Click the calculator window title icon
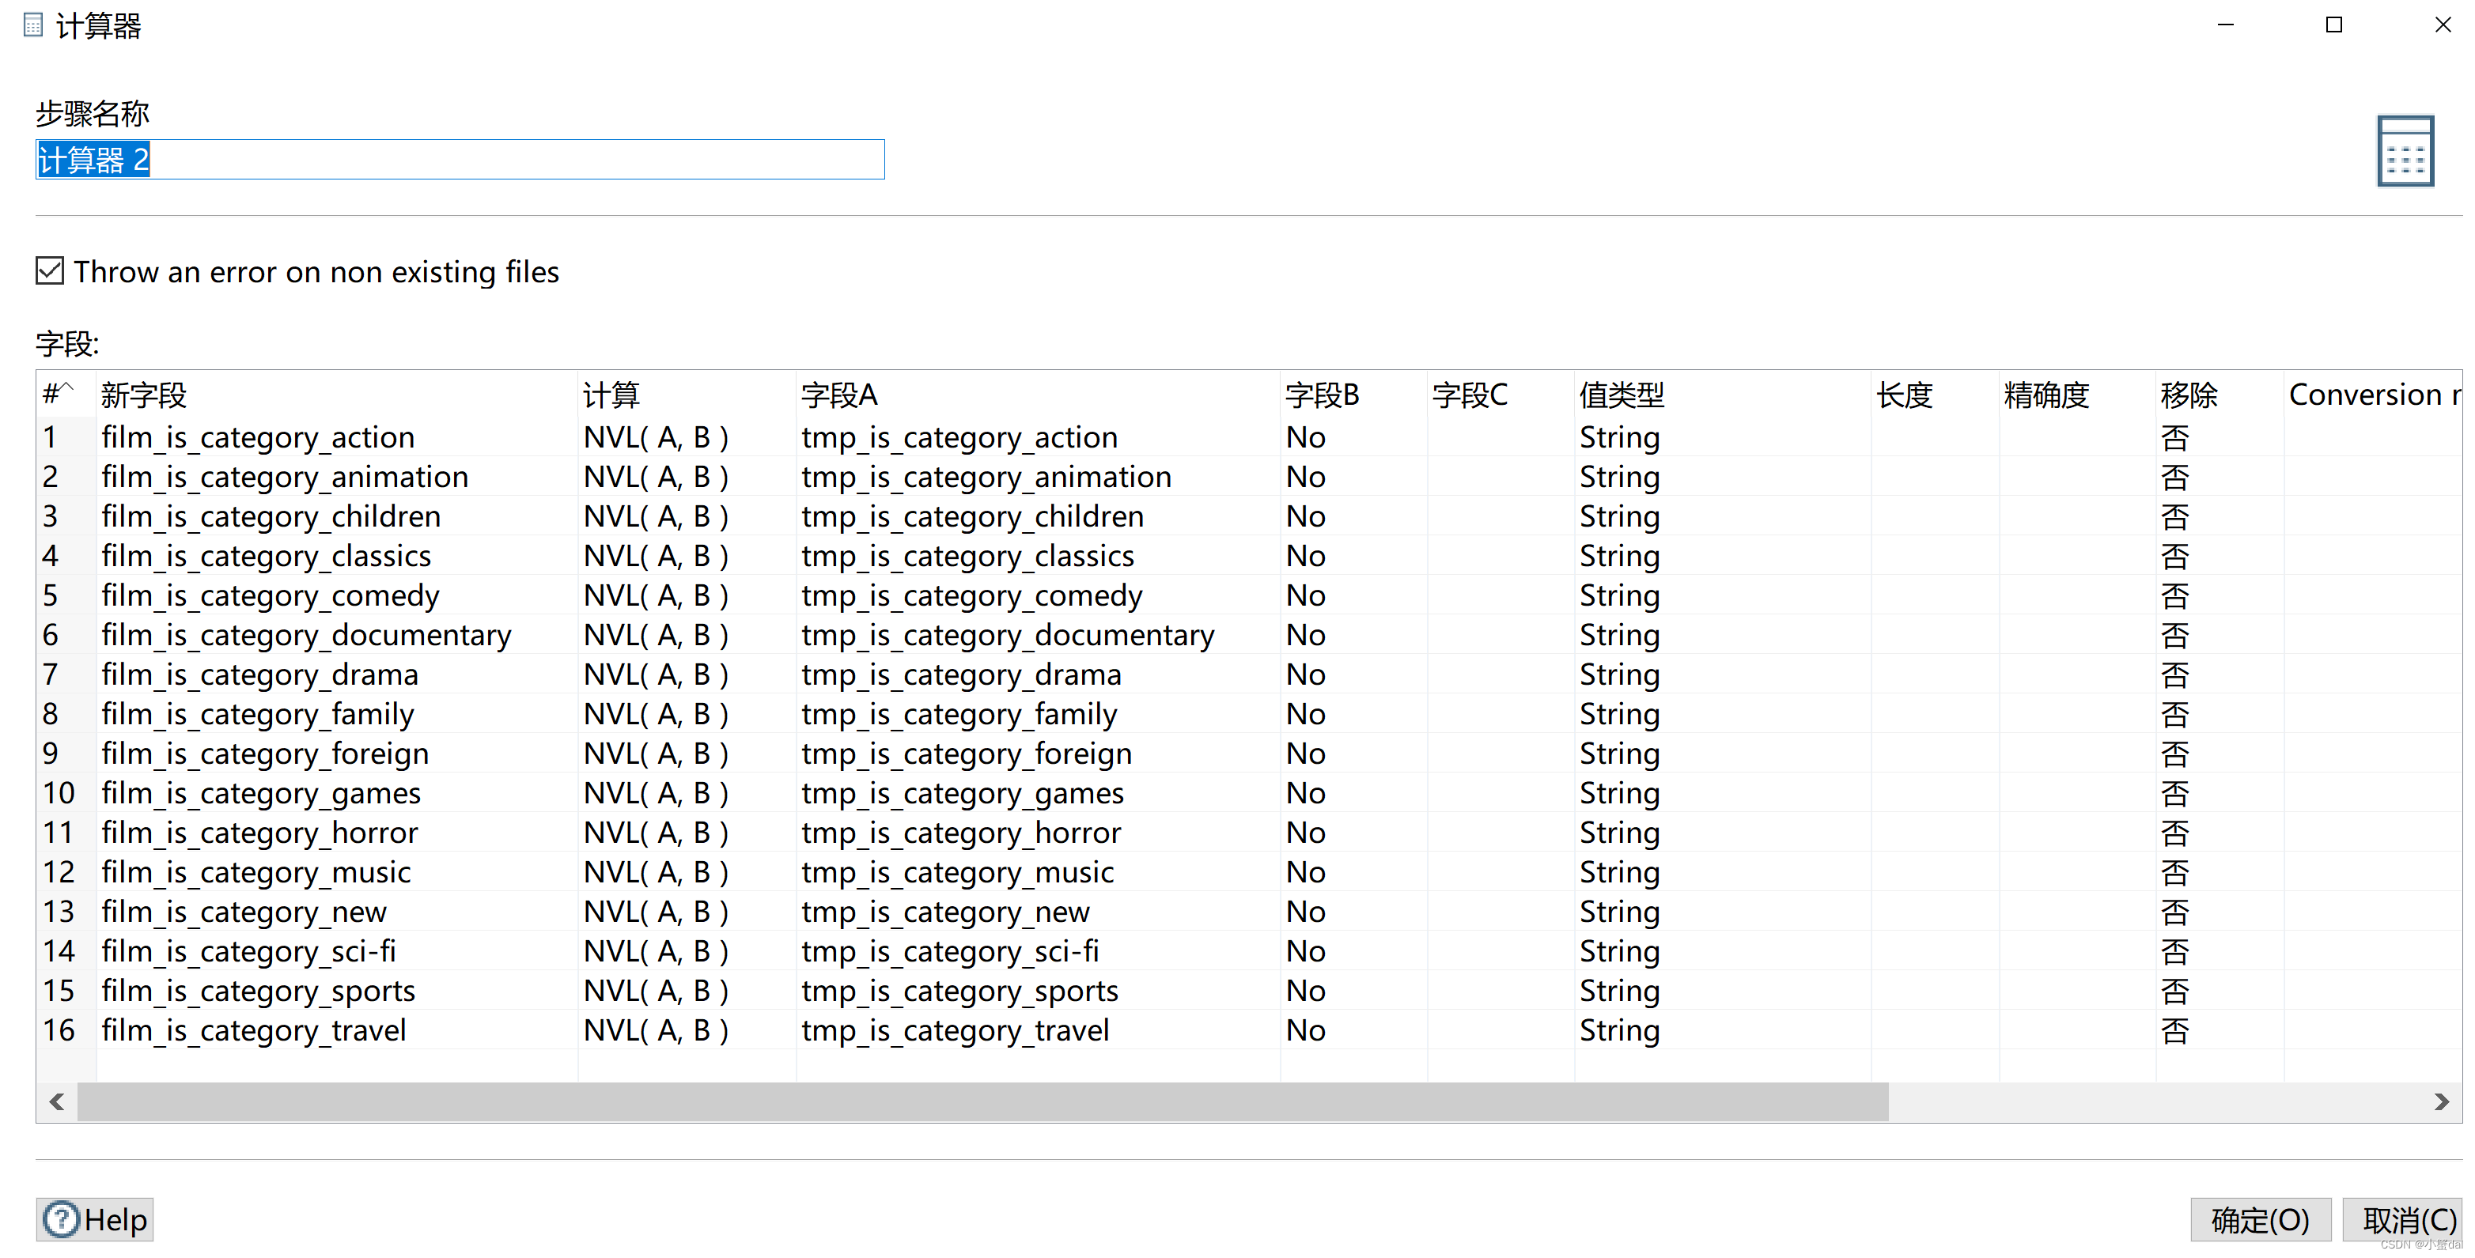 32,25
